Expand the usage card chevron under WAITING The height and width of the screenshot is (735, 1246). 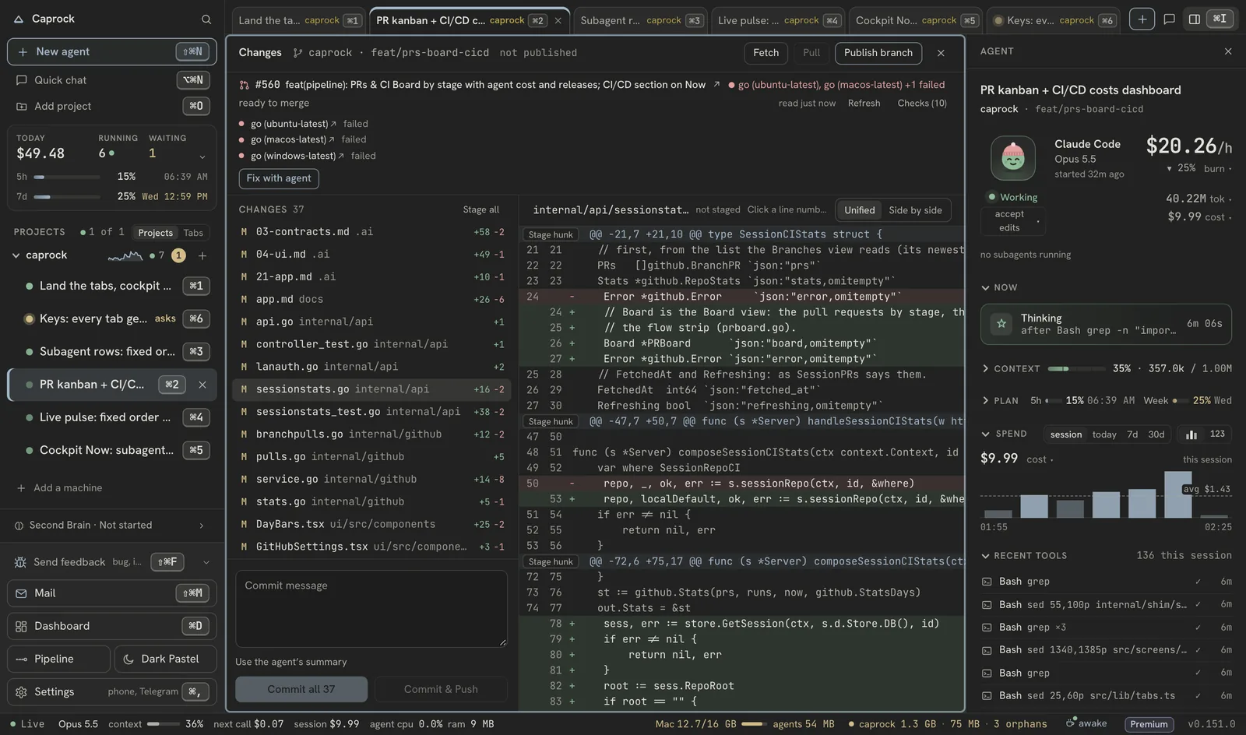point(202,157)
